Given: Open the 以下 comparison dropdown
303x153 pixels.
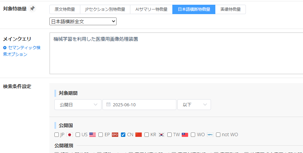Looking at the screenshot, I should point(194,105).
